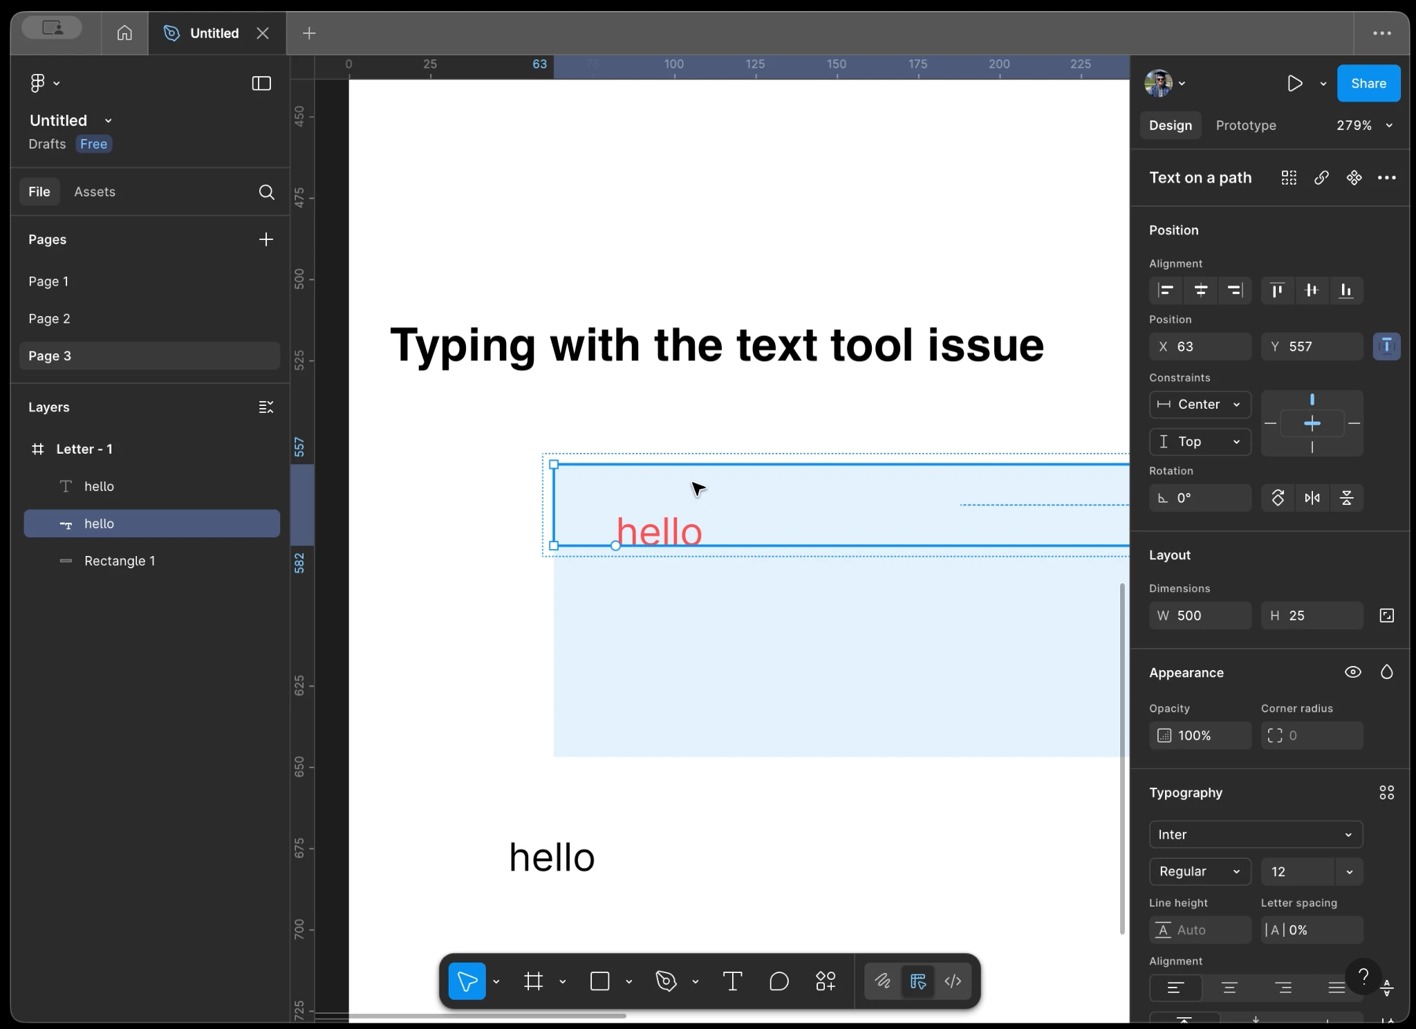Viewport: 1416px width, 1029px height.
Task: Click the Pen tool icon
Action: click(666, 981)
